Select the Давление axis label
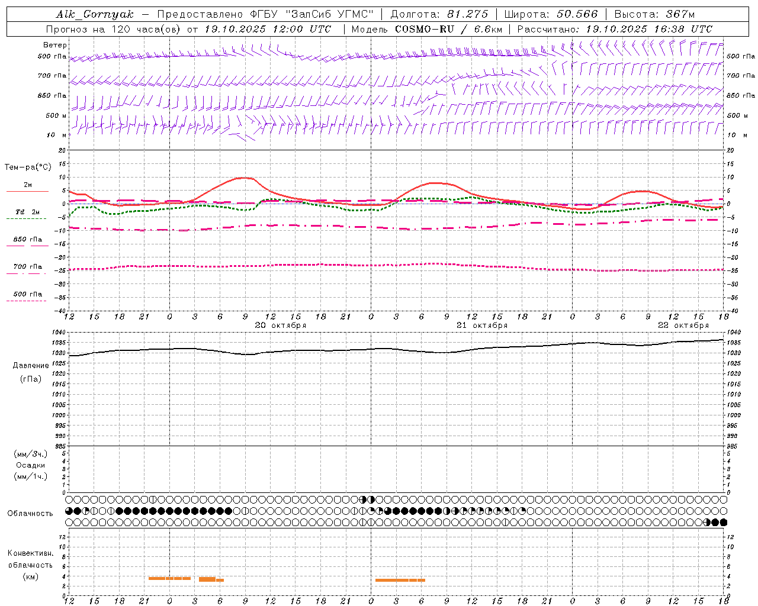The image size is (758, 606). [31, 366]
